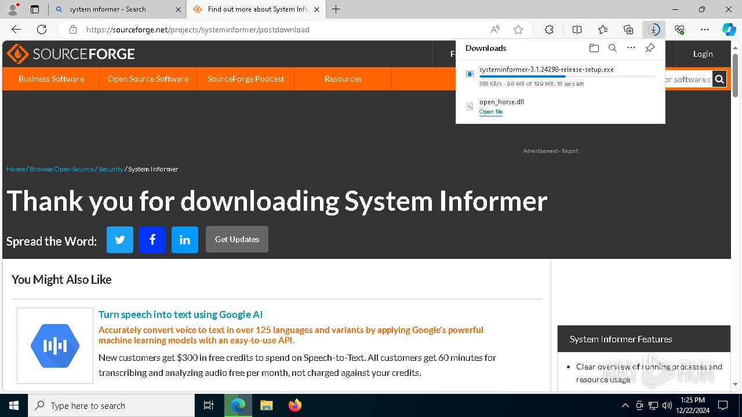Share on LinkedIn button
742x417 pixels.
point(185,240)
